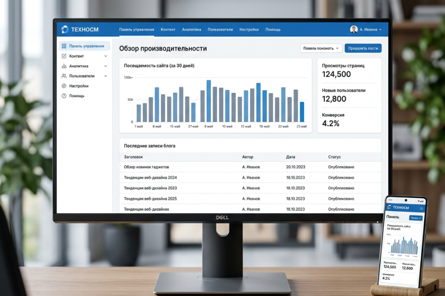Expand the Аналитика sidebar section chevron

point(105,66)
